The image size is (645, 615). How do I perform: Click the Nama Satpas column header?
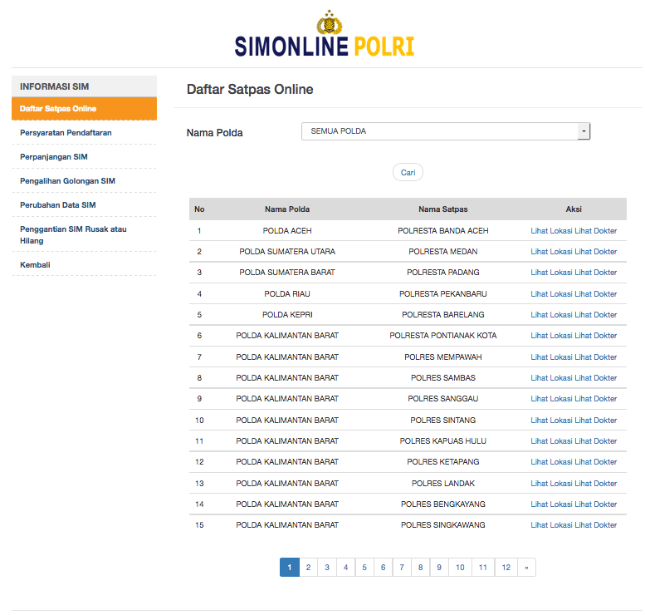coord(443,209)
